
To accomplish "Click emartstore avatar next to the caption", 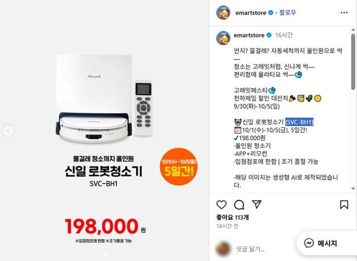I will click(223, 38).
